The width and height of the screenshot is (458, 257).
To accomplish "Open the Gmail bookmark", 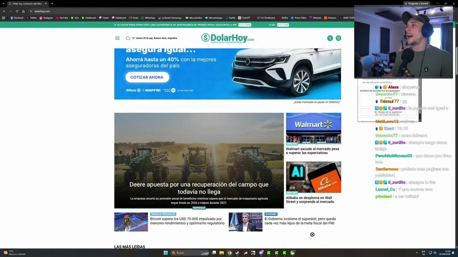I will (x=133, y=18).
